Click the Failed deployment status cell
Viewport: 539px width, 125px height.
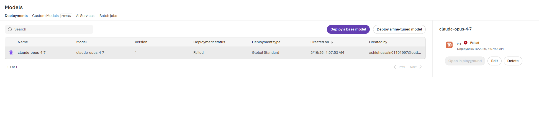(198, 53)
